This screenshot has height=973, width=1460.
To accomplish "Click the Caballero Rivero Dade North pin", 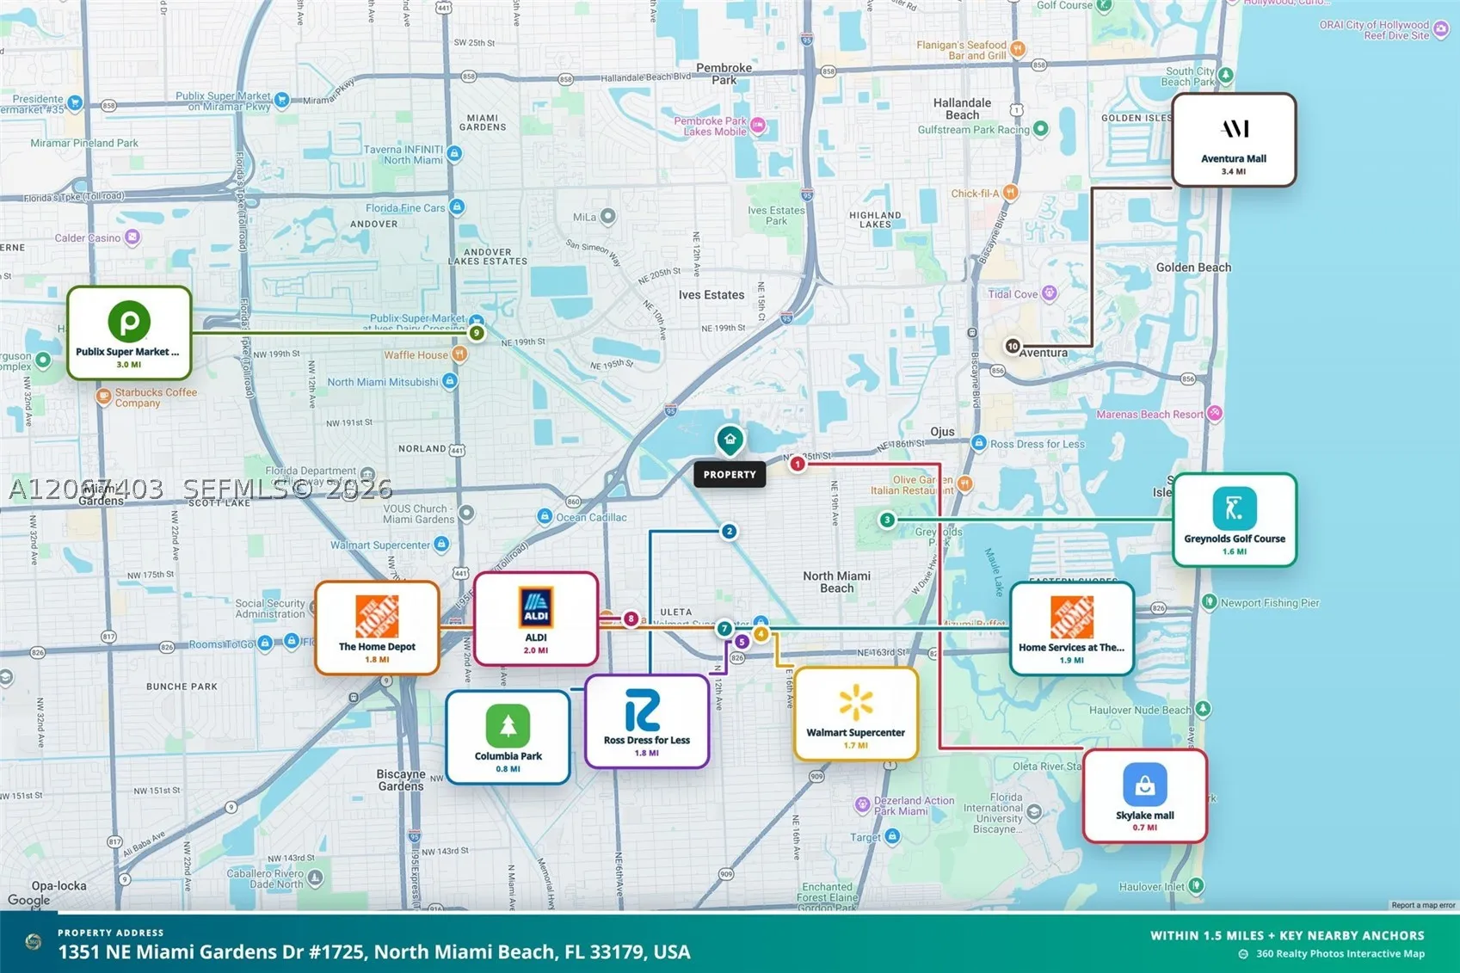I will pyautogui.click(x=316, y=878).
